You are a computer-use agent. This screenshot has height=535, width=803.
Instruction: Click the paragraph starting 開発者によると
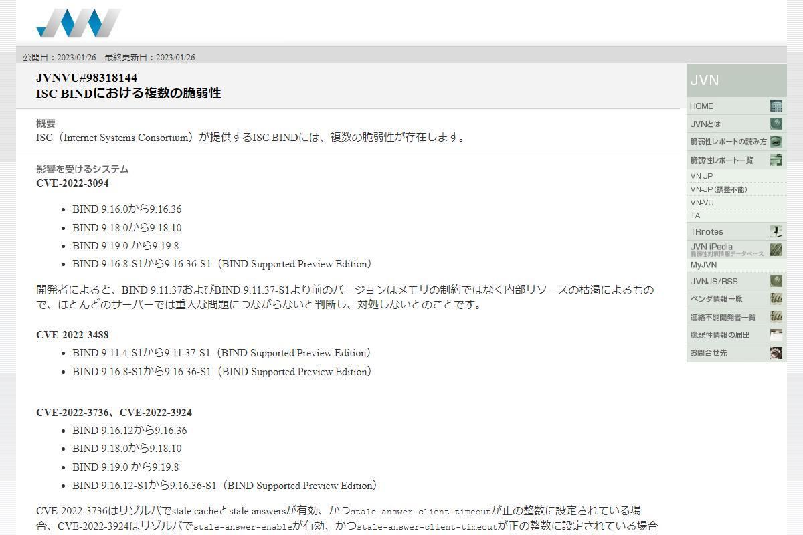pos(345,297)
